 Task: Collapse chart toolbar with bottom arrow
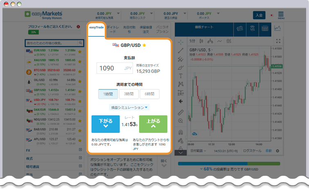180,153
